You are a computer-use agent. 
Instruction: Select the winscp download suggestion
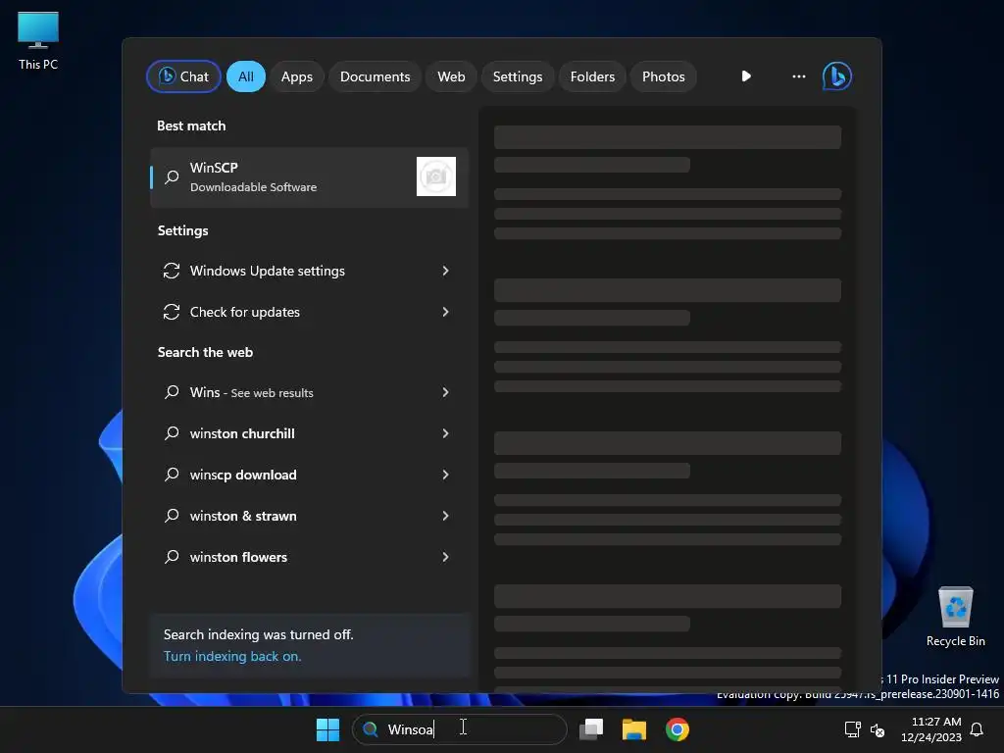pyautogui.click(x=309, y=475)
